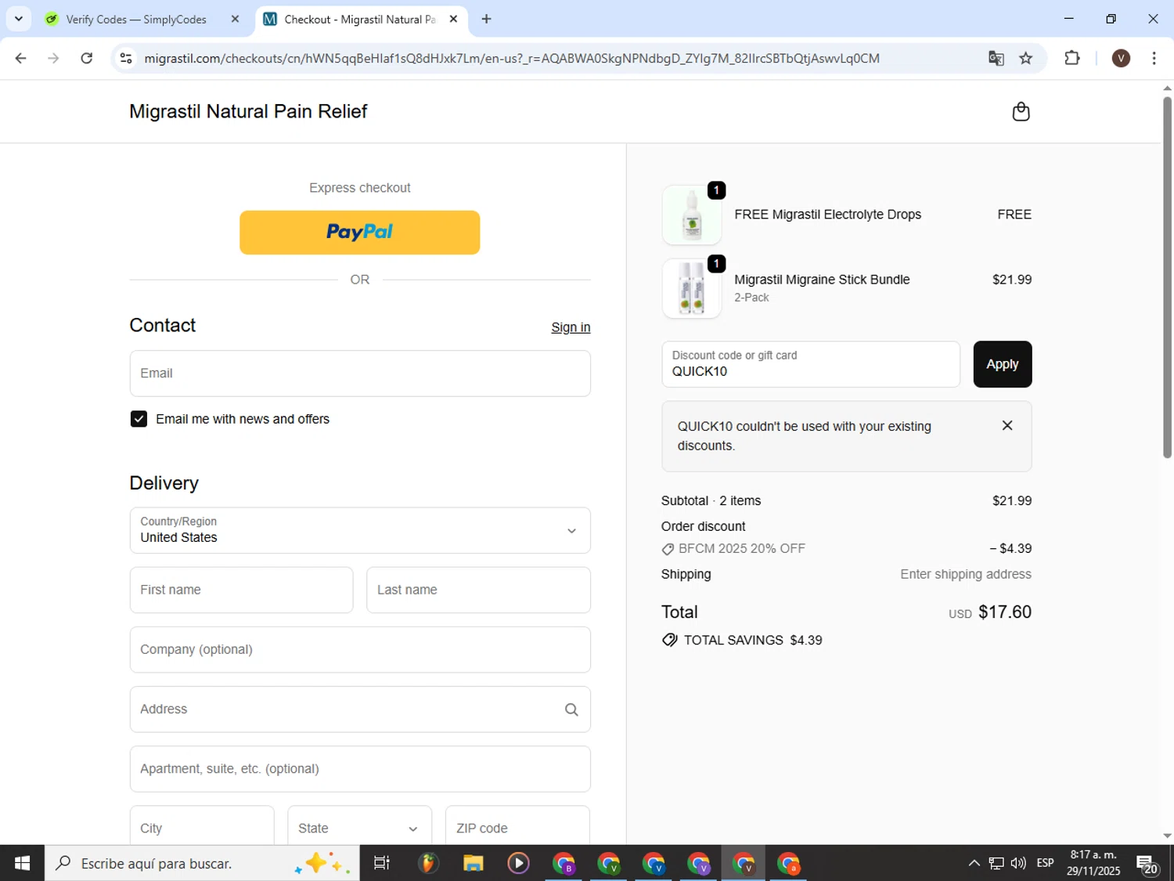Image resolution: width=1174 pixels, height=881 pixels.
Task: Reload the checkout page
Action: [87, 58]
